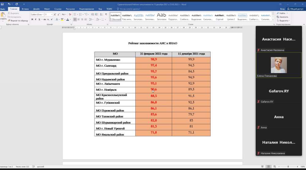Toggle Bold (Ж) formatting
Screen dimensions: 306x170
32,20
